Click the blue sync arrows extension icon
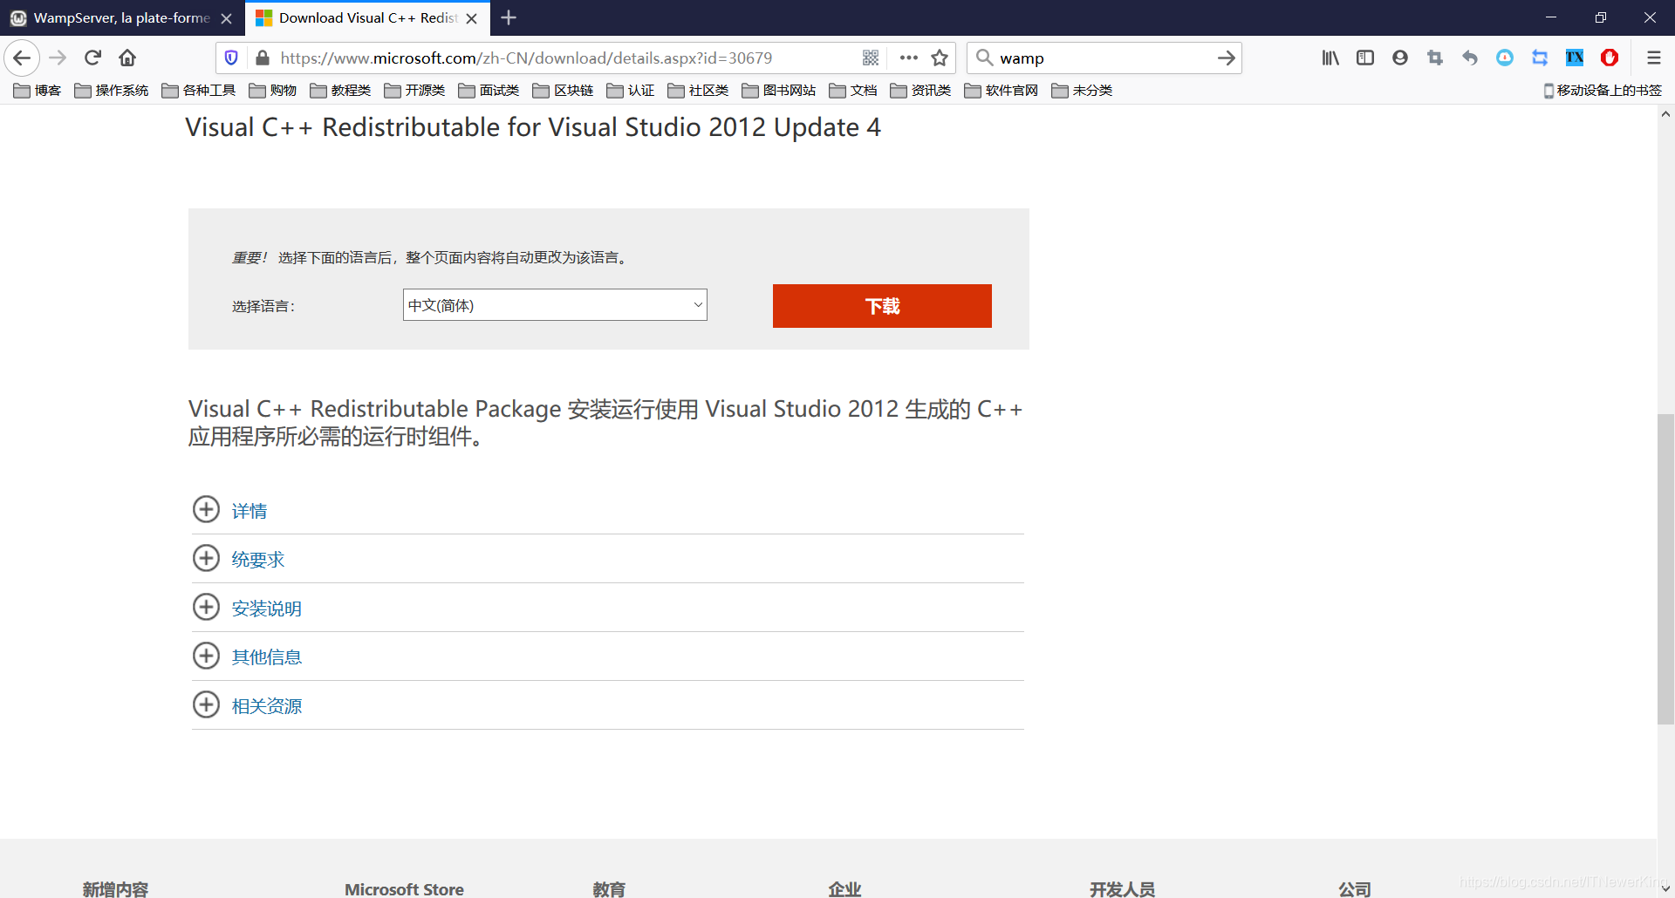This screenshot has width=1675, height=898. pyautogui.click(x=1540, y=58)
